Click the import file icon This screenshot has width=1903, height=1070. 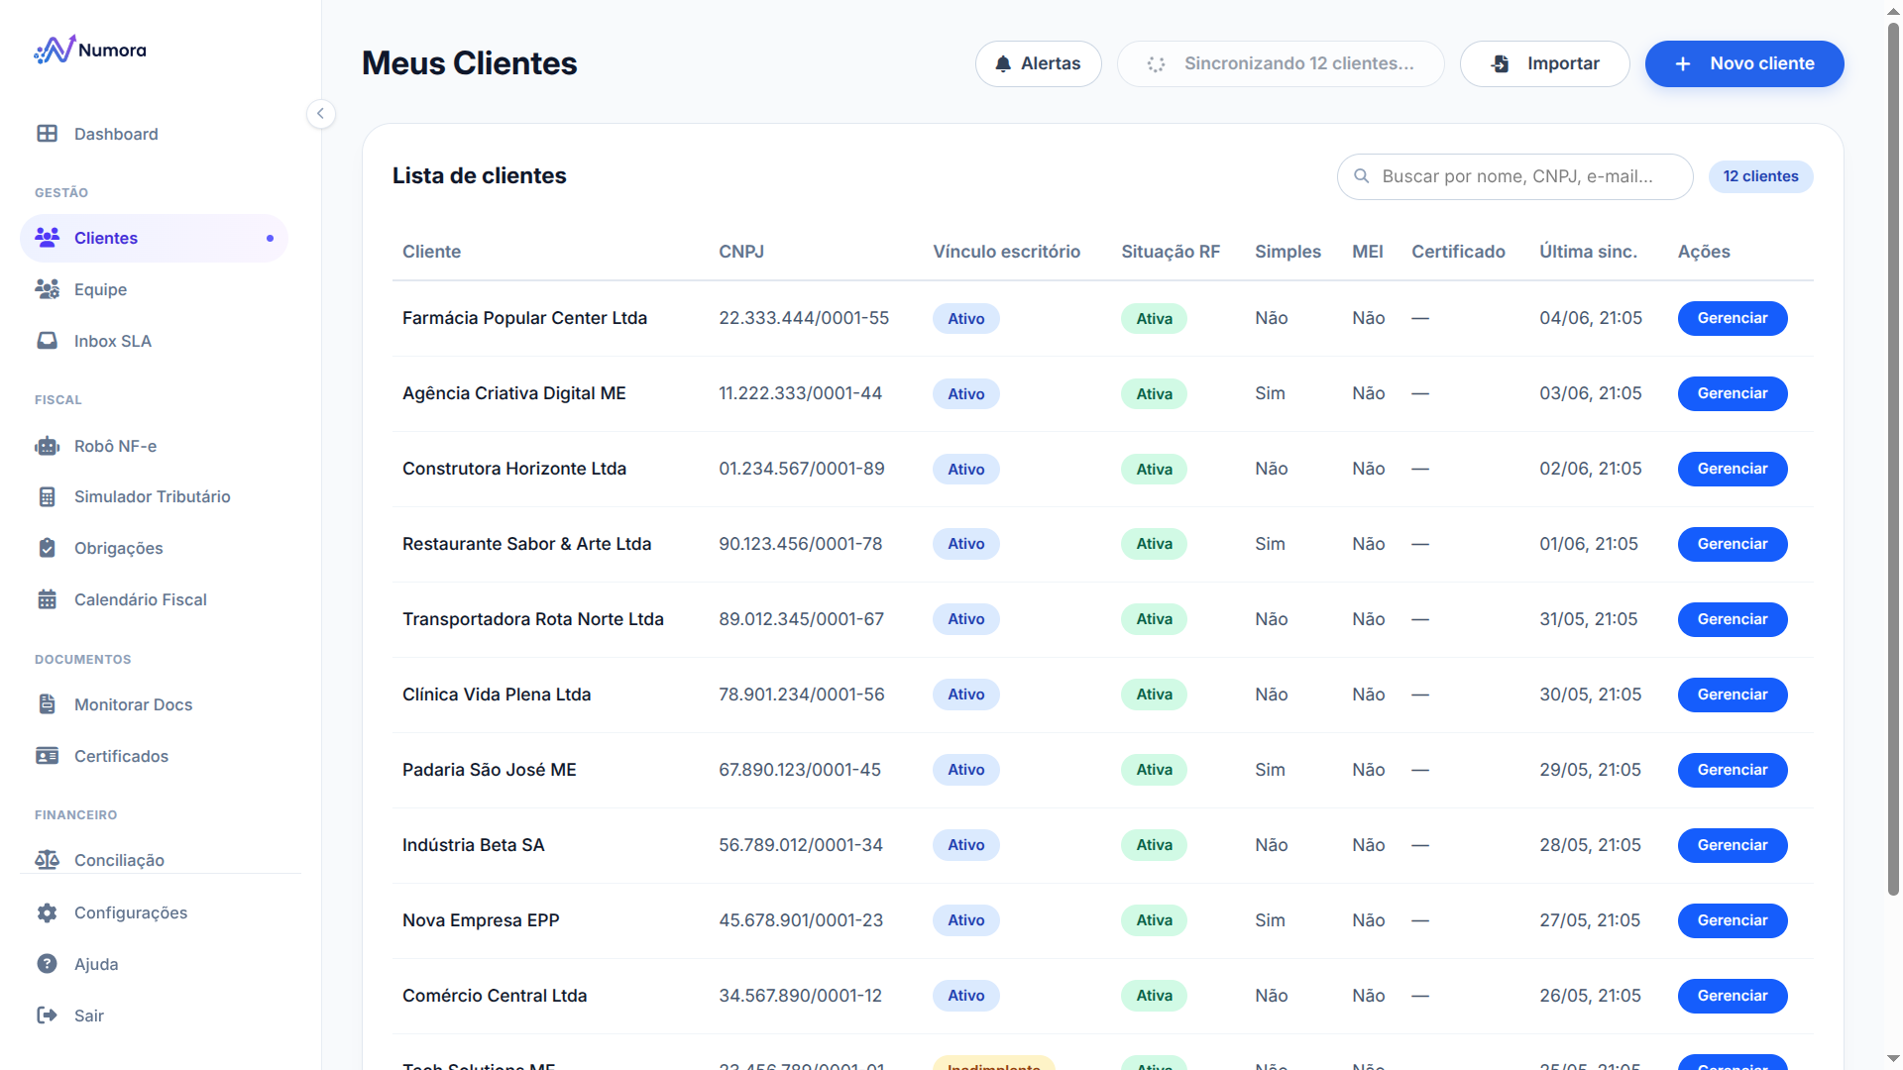[1500, 63]
